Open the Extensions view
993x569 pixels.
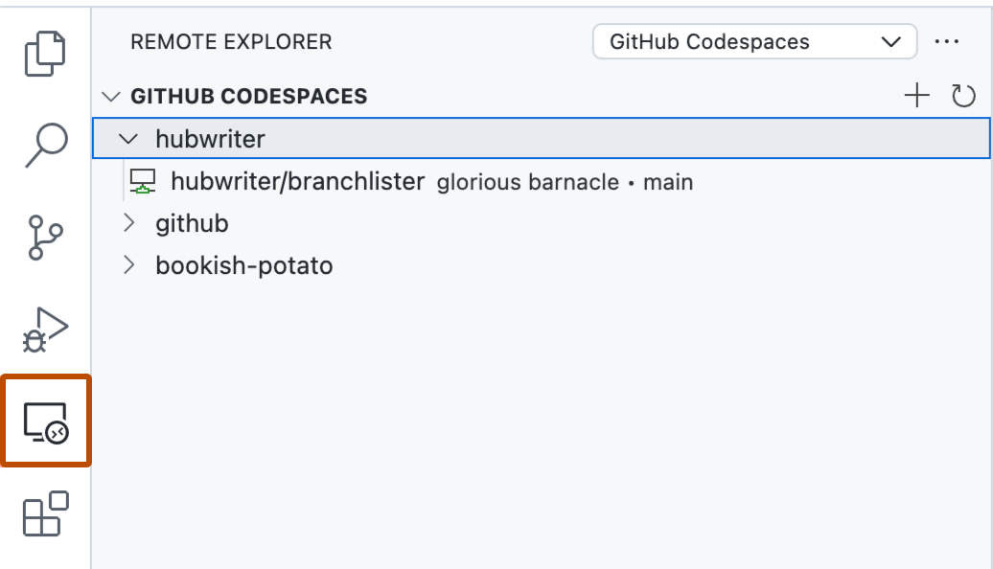(x=46, y=512)
